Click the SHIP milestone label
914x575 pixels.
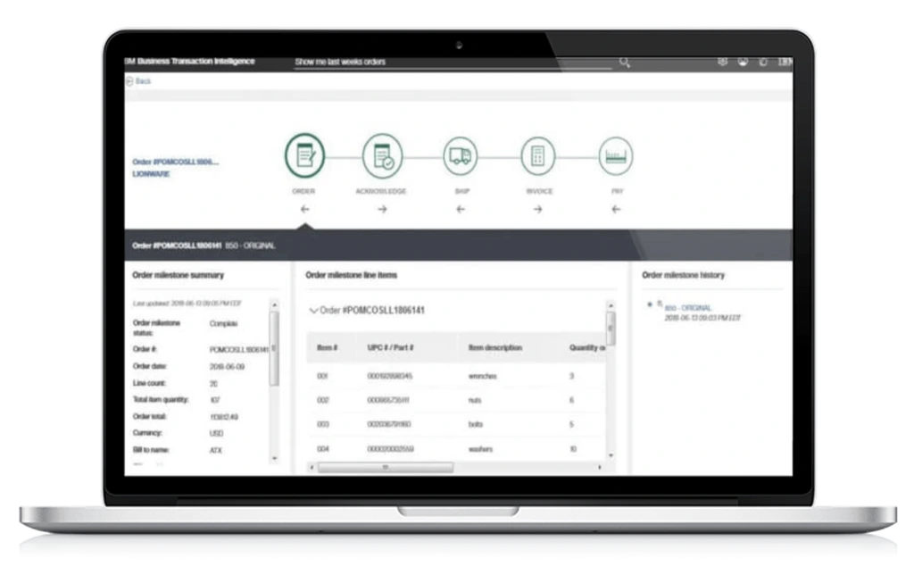(x=461, y=191)
